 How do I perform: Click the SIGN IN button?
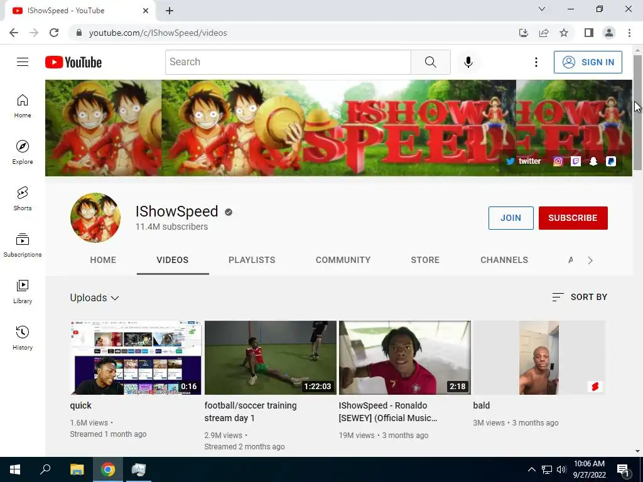click(588, 62)
